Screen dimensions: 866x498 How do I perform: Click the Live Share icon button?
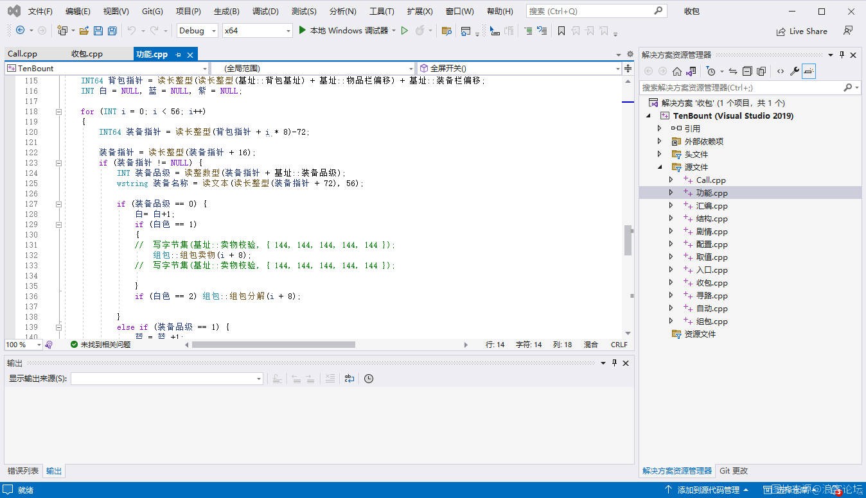pyautogui.click(x=802, y=31)
